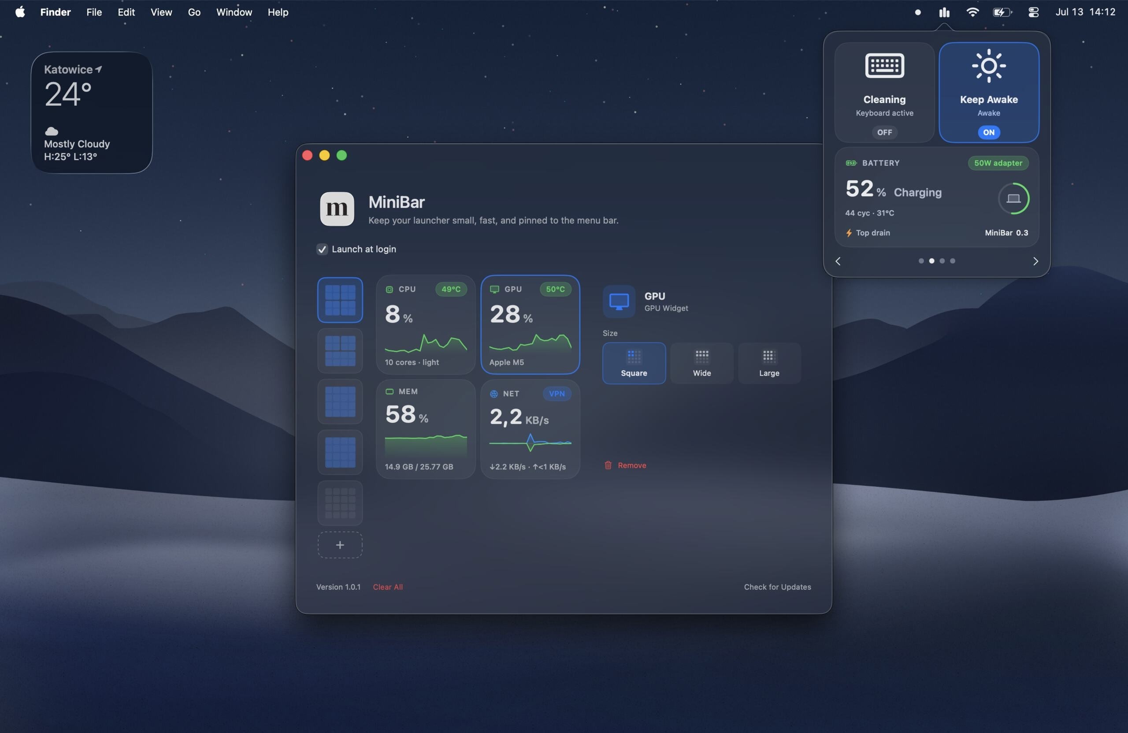Select the two-squares-over-wide layout thumbnail
The image size is (1128, 733).
click(x=340, y=351)
